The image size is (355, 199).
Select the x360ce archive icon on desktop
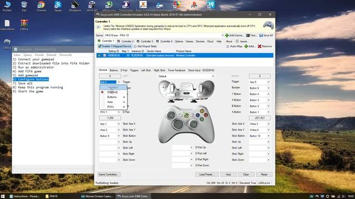pyautogui.click(x=24, y=25)
